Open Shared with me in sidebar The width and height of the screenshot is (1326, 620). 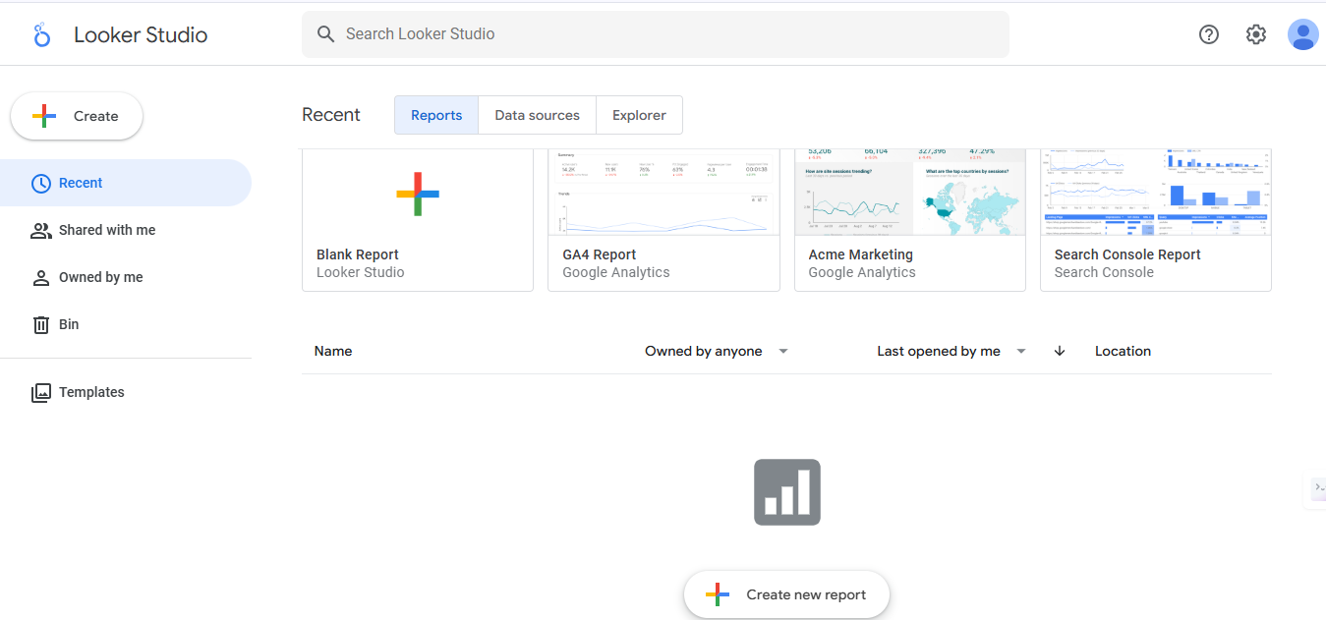pyautogui.click(x=125, y=230)
